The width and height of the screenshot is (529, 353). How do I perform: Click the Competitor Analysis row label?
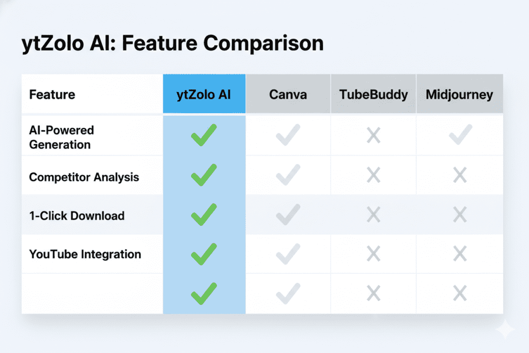point(84,177)
